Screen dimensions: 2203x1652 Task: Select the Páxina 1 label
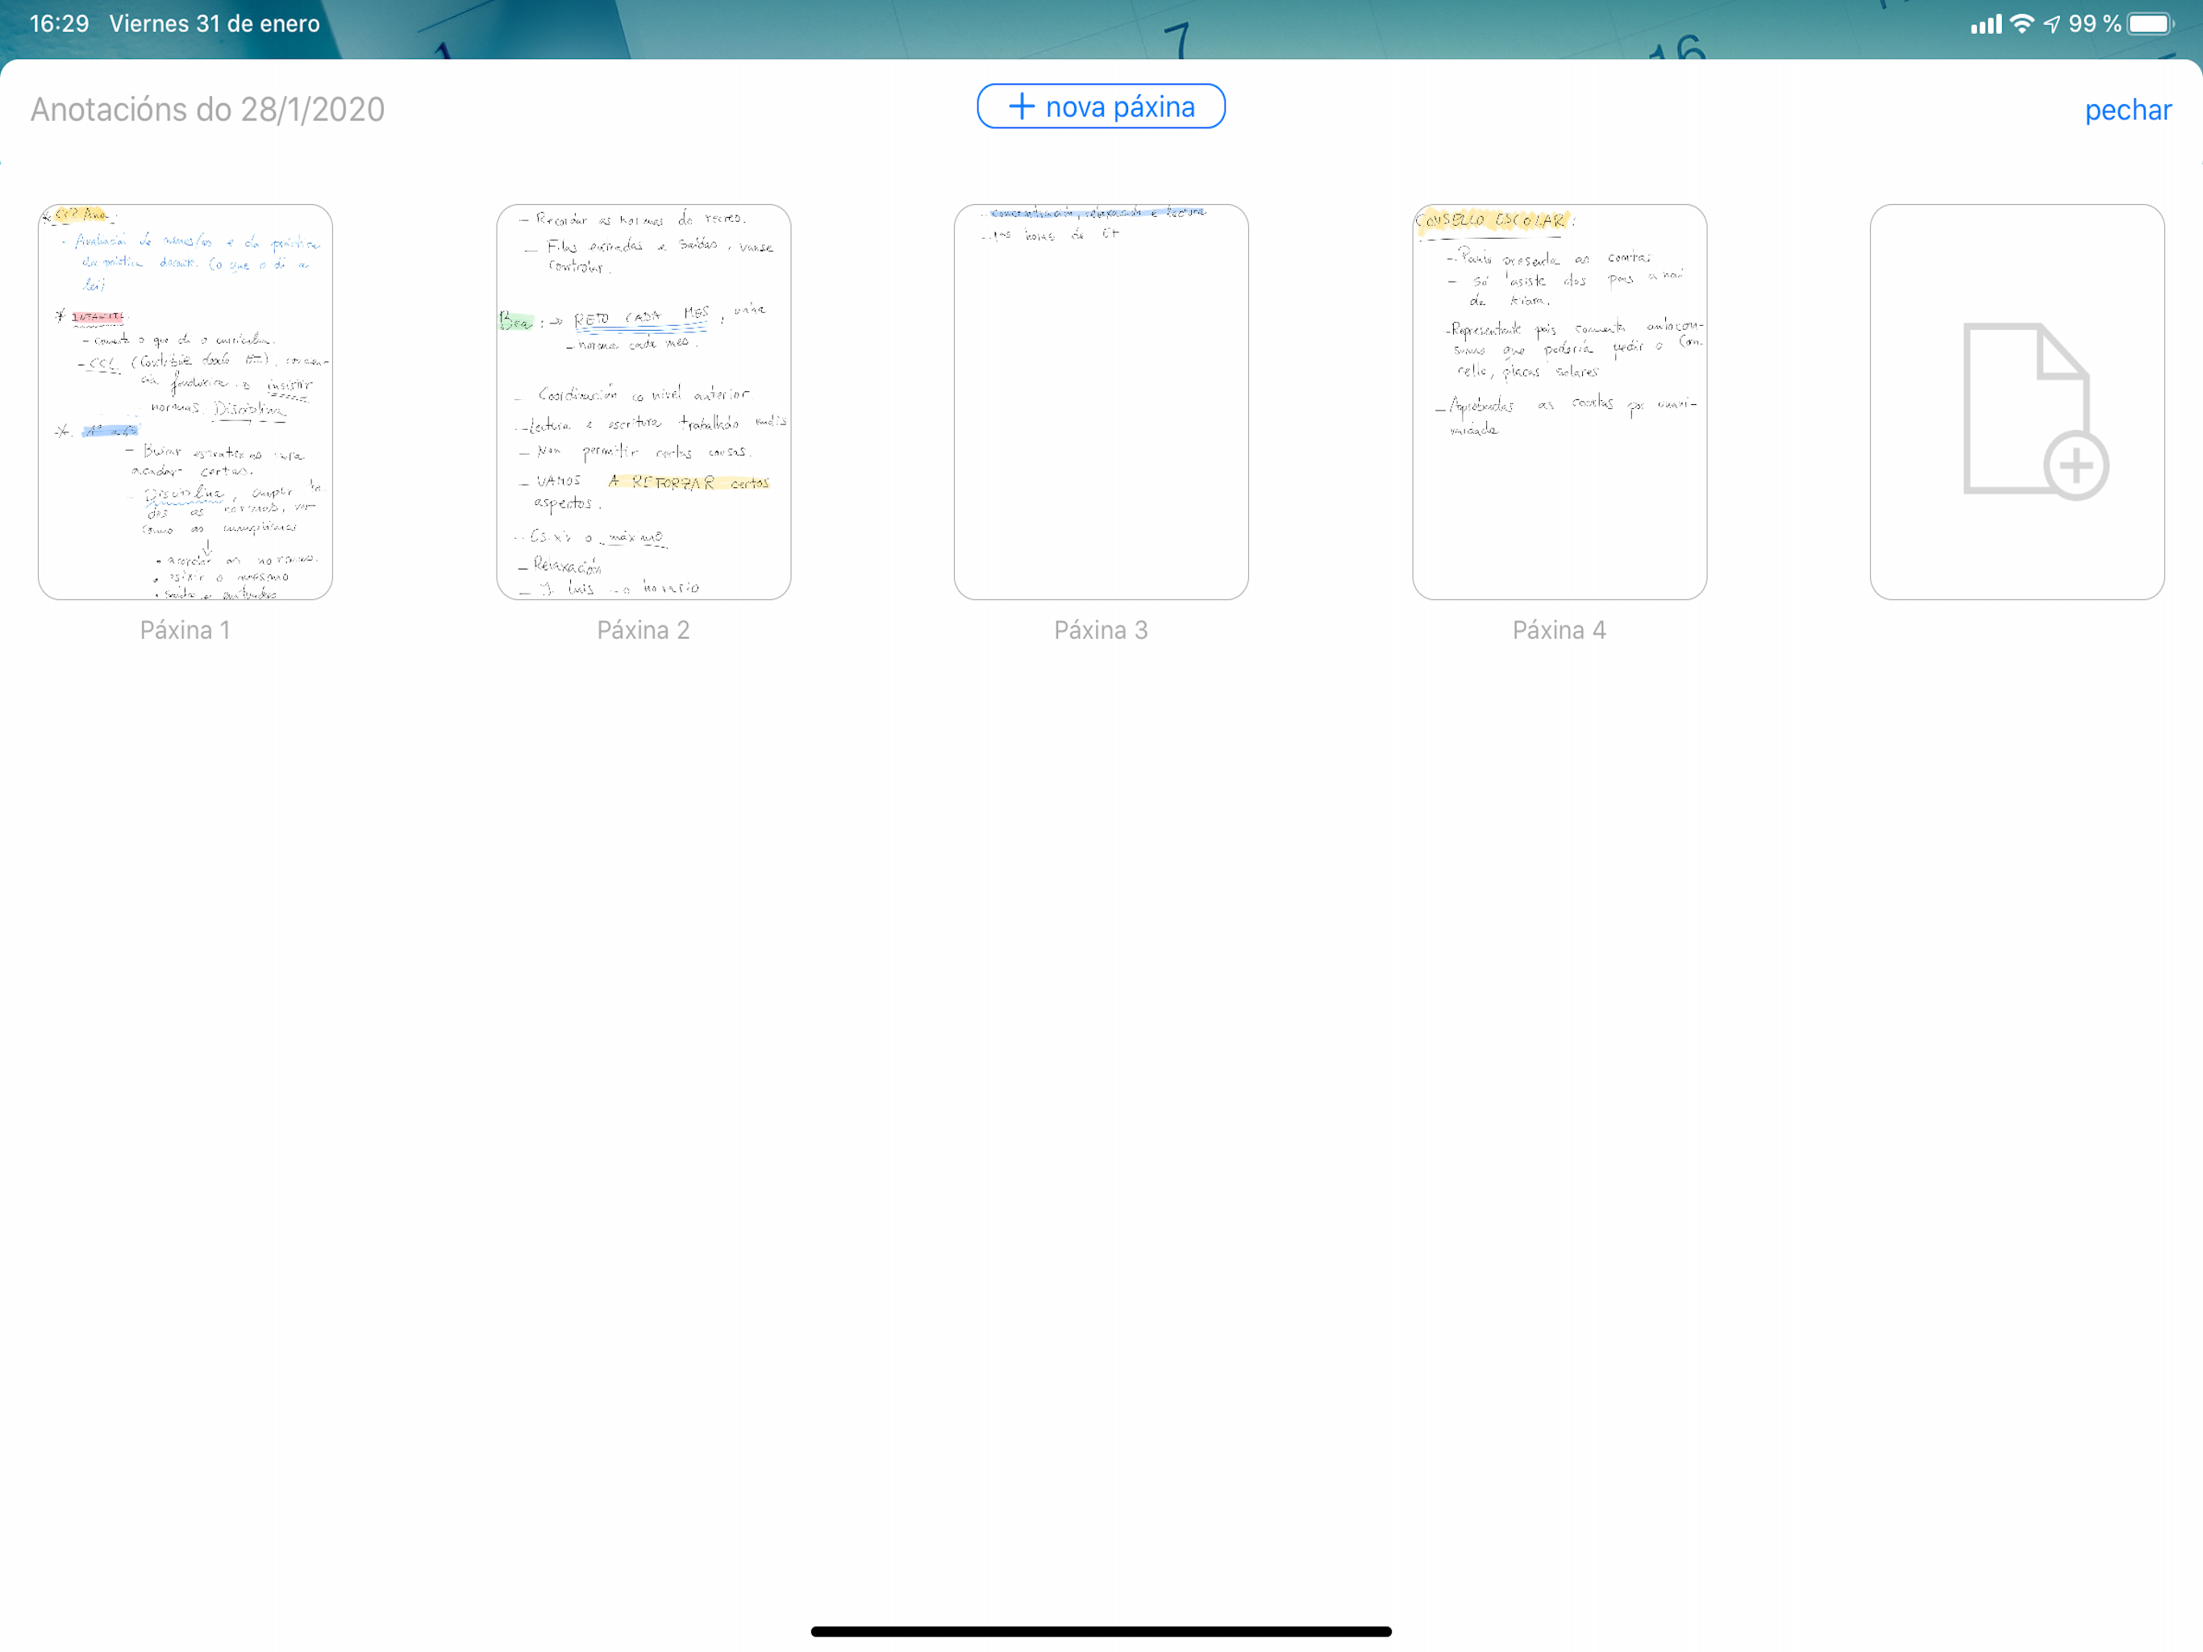click(185, 630)
